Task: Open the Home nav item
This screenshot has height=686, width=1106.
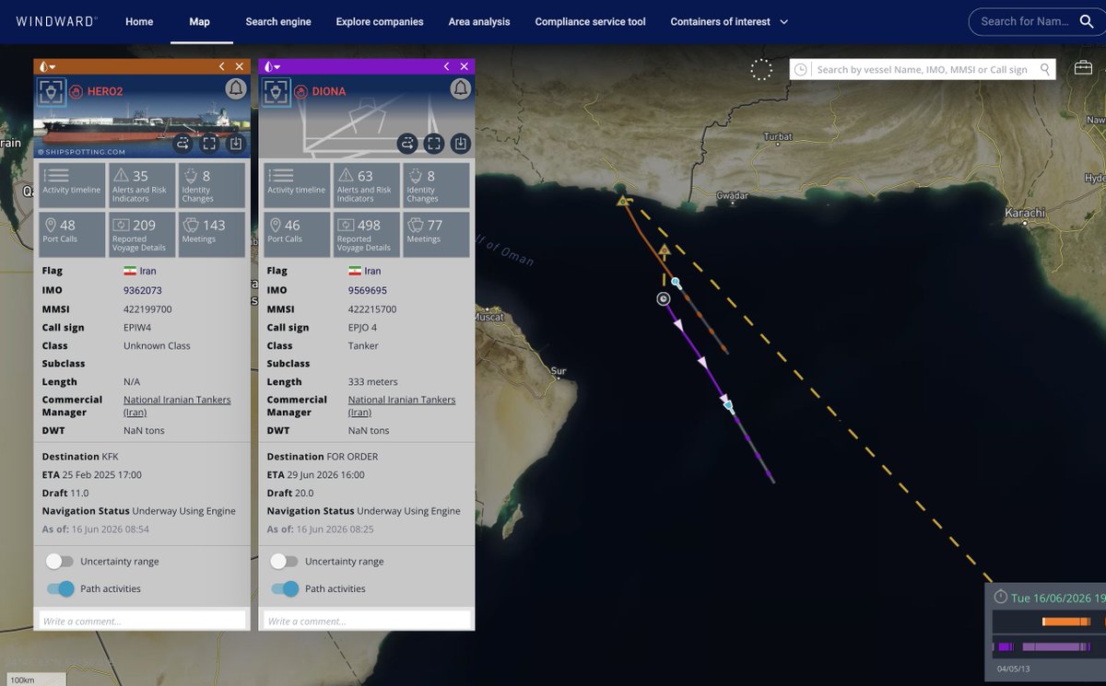Action: pyautogui.click(x=139, y=21)
